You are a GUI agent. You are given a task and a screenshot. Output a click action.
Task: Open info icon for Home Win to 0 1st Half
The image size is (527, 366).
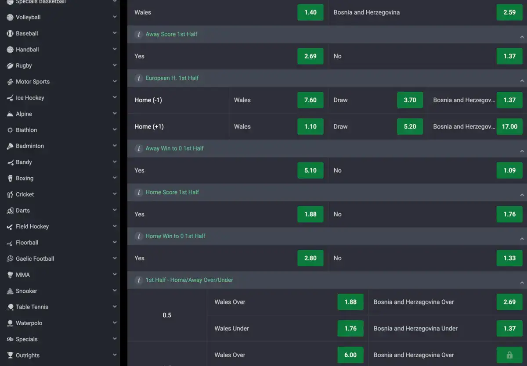(x=139, y=236)
